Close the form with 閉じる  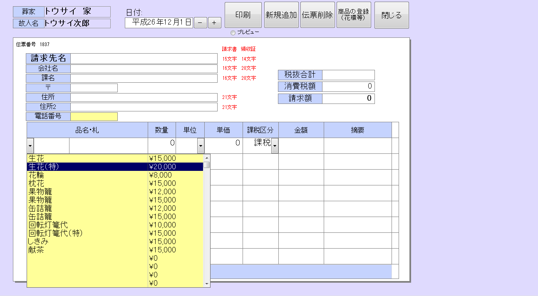click(x=392, y=15)
